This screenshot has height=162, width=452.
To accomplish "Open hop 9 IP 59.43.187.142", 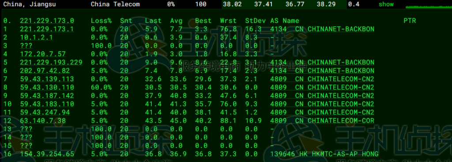I will [47, 96].
